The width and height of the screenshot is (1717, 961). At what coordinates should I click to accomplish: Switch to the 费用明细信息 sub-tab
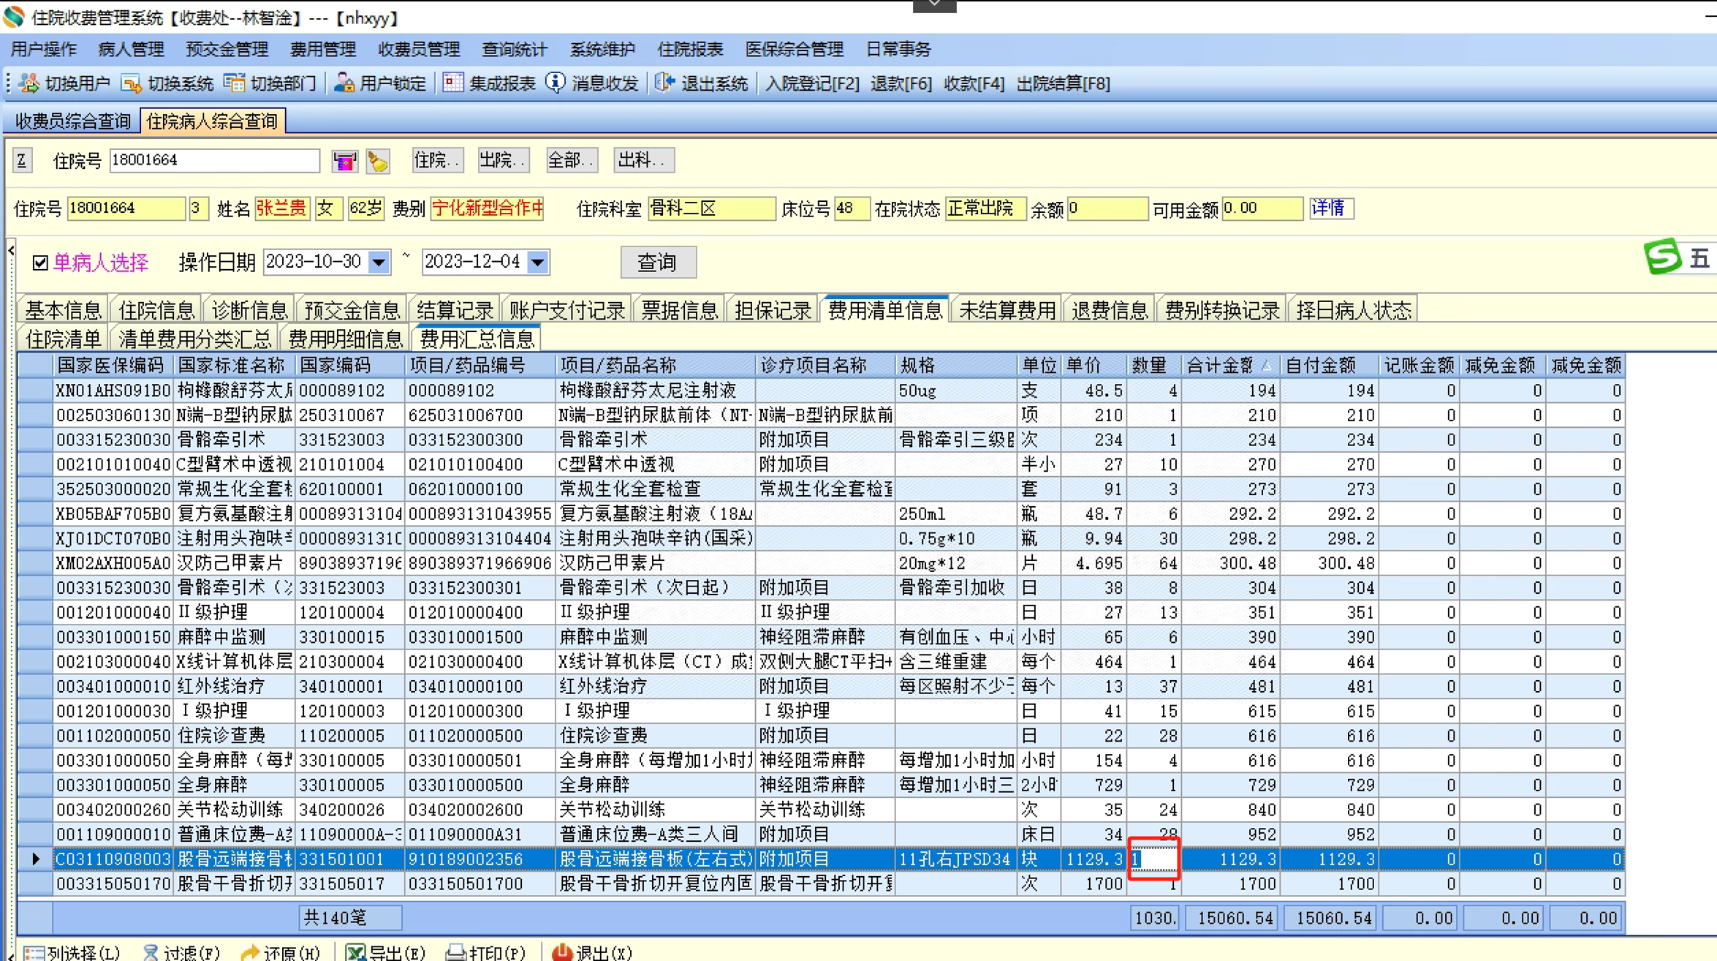345,339
